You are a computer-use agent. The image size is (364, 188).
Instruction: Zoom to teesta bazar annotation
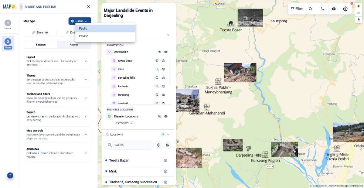157,61
